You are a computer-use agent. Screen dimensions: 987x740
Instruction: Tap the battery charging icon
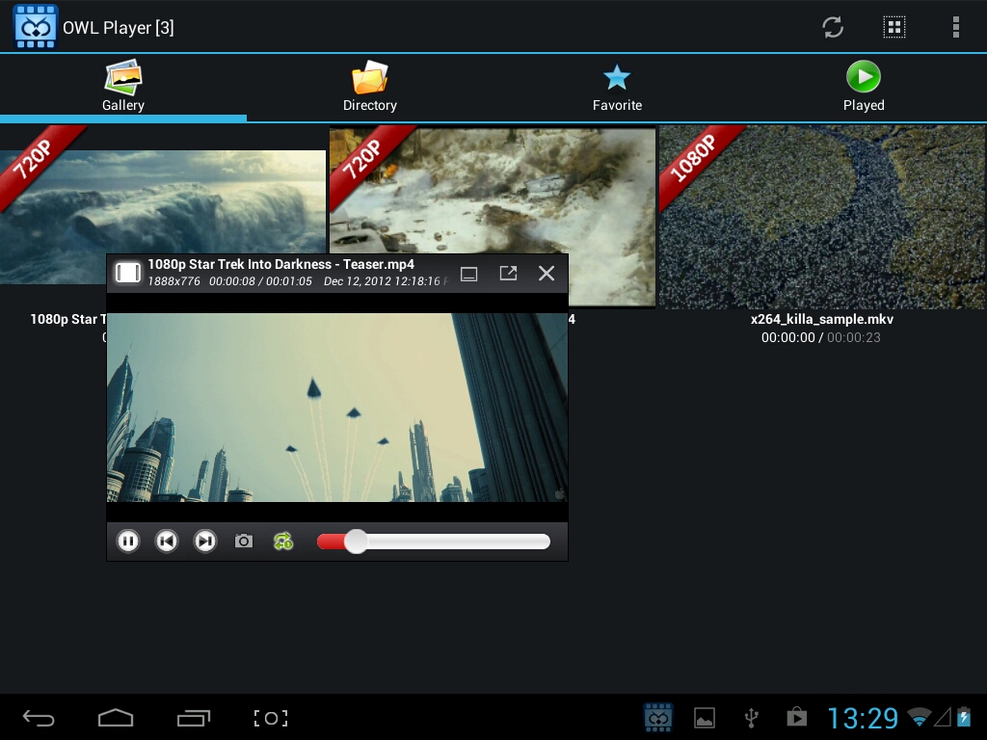pyautogui.click(x=964, y=717)
